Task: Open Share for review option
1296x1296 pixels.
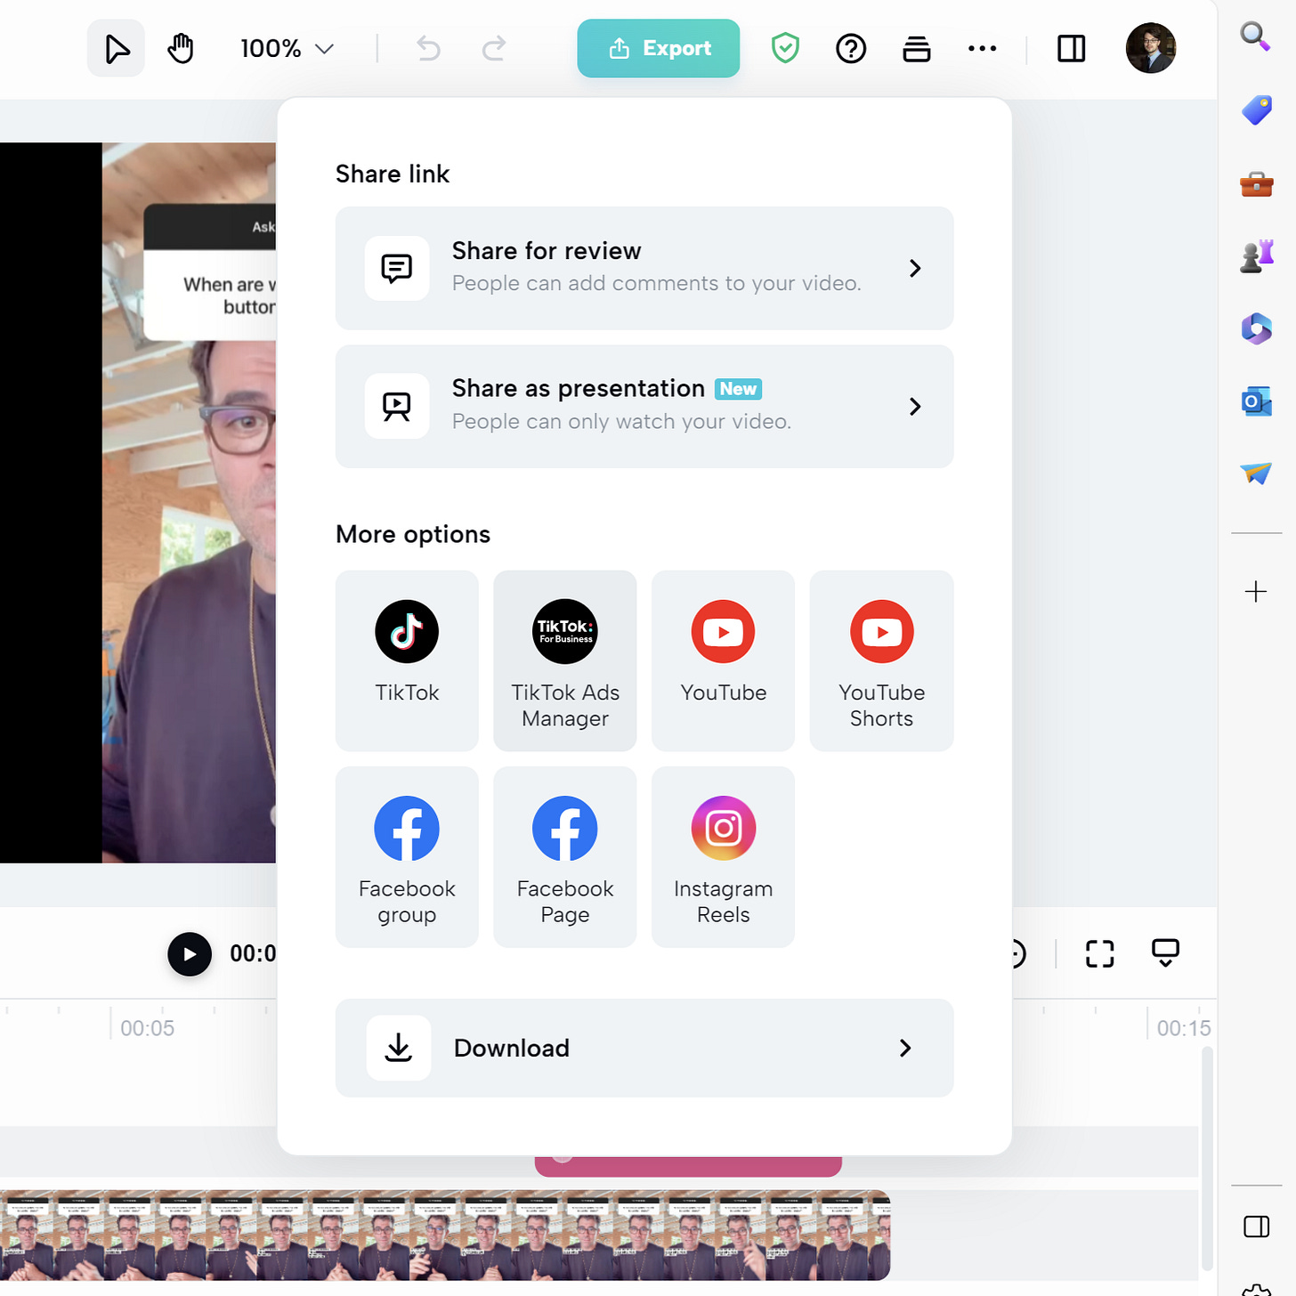Action: pos(644,268)
